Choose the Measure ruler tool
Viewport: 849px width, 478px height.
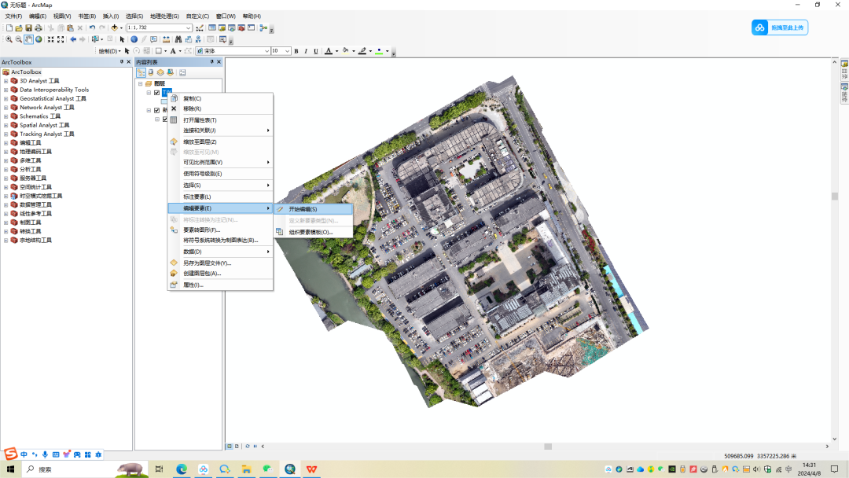click(x=166, y=39)
